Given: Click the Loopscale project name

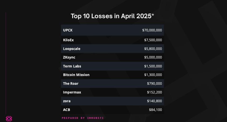Looking at the screenshot, I should (x=72, y=49).
